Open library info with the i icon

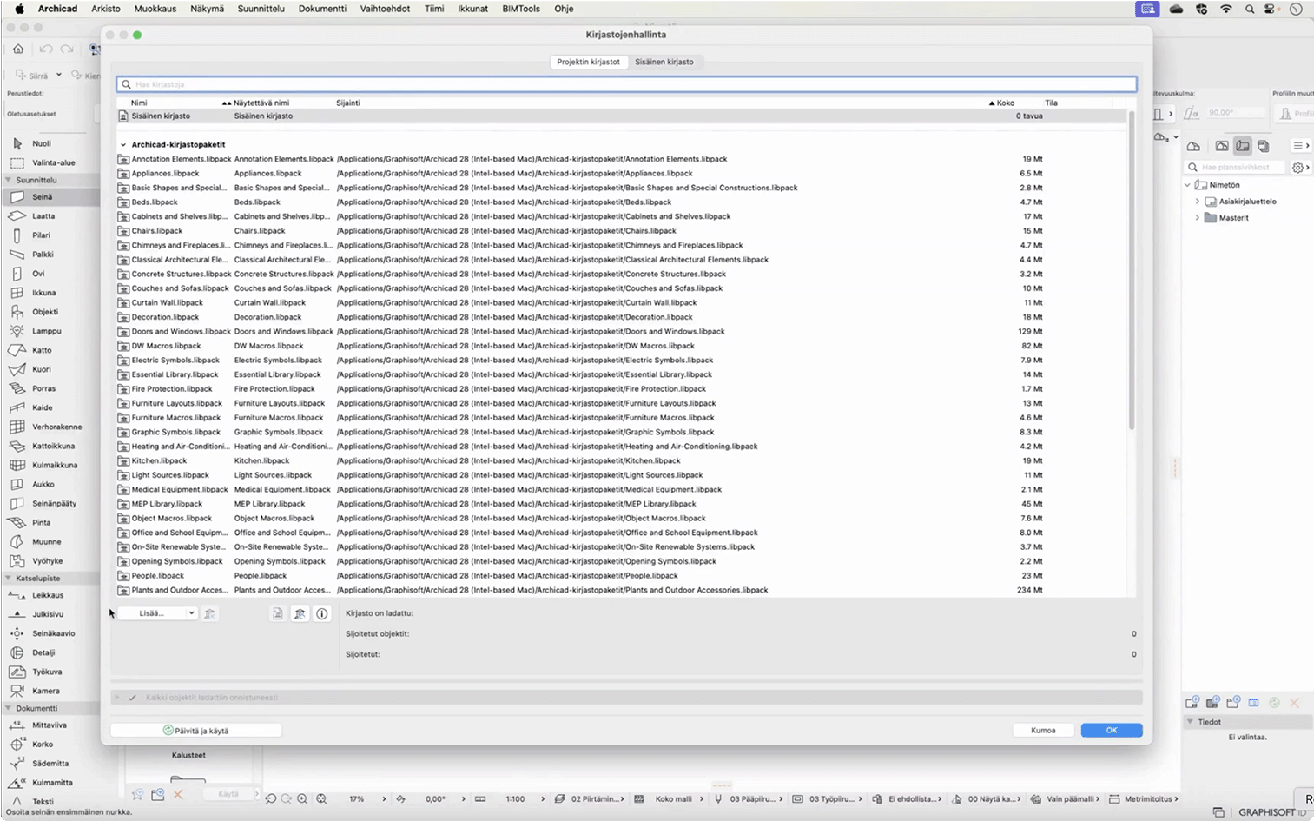[x=322, y=613]
